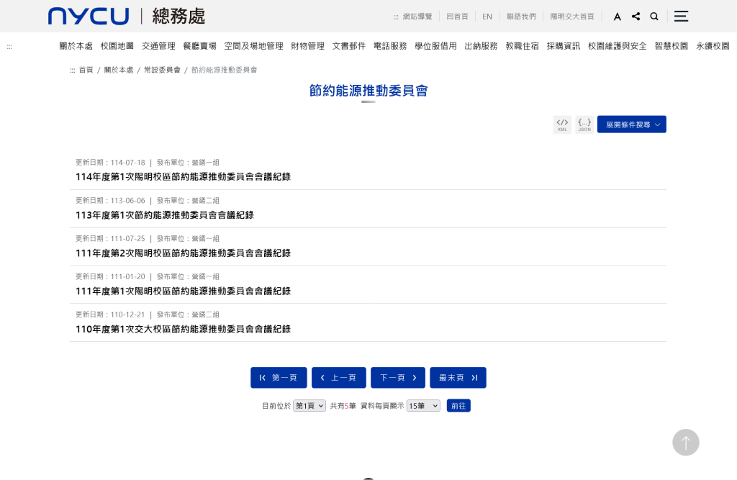
Task: Open the hamburger menu icon
Action: pos(681,16)
